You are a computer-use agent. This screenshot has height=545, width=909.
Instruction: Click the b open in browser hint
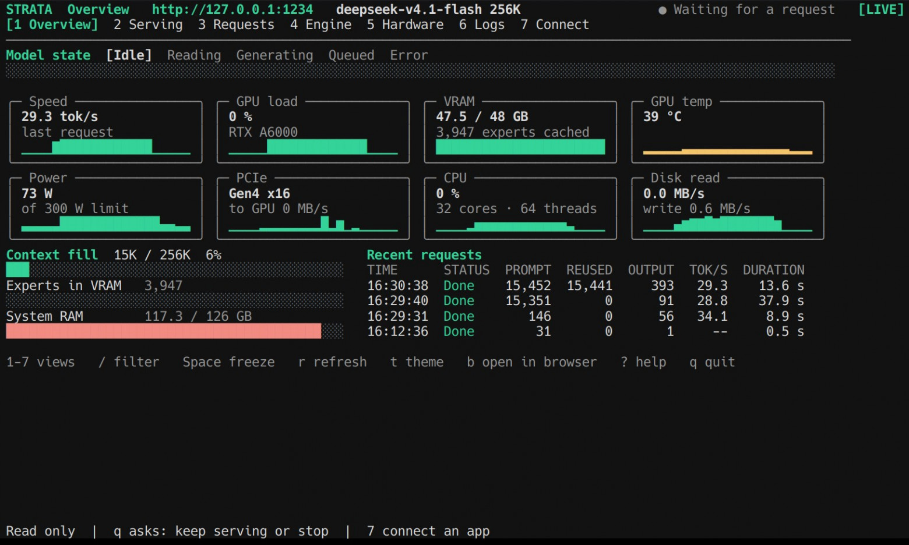[532, 362]
